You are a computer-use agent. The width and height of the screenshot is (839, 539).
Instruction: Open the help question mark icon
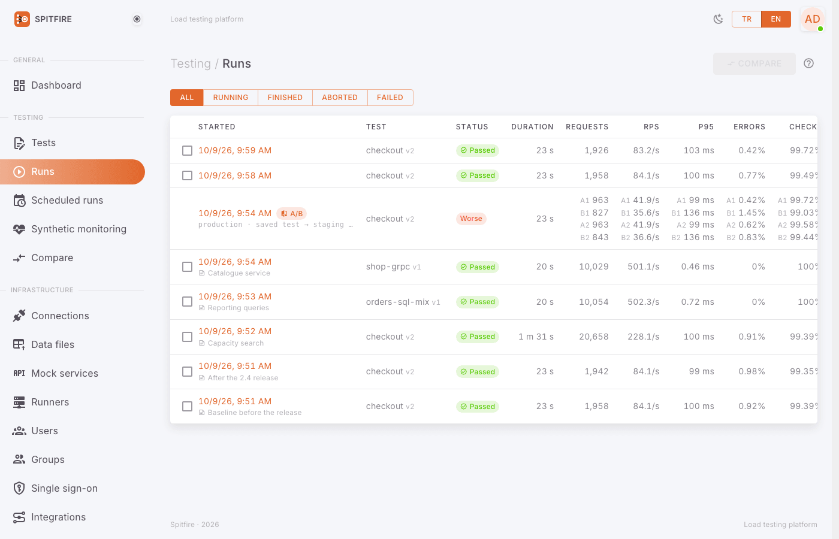809,63
